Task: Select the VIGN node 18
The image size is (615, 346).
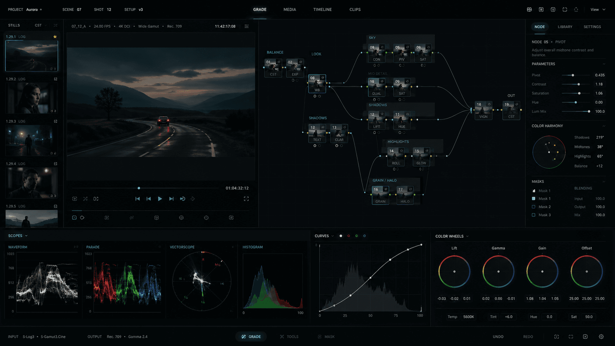Action: click(x=483, y=110)
